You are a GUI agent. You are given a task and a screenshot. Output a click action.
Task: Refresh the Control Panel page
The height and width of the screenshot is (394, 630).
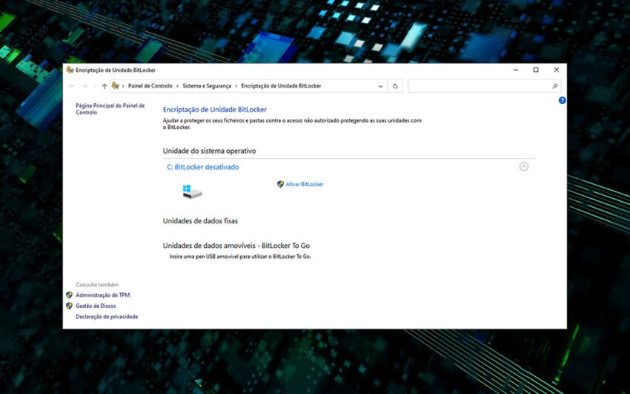pos(395,86)
